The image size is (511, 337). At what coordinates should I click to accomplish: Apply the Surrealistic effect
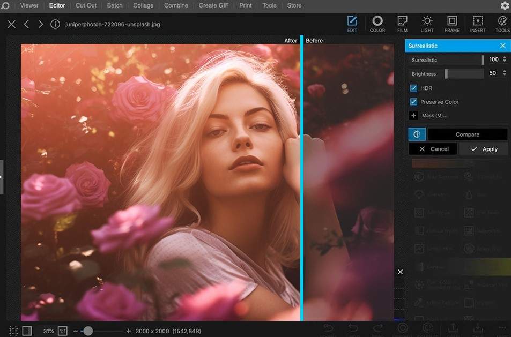point(484,149)
